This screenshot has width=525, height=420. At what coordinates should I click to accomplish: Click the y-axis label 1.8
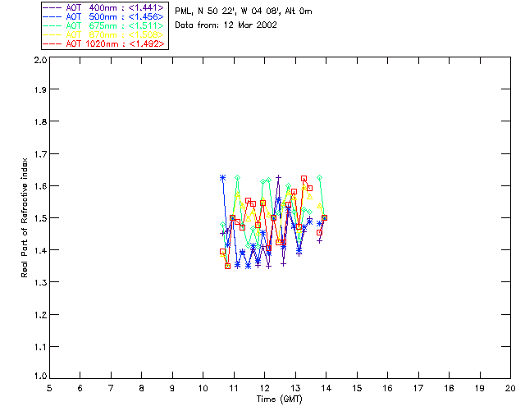(x=40, y=121)
